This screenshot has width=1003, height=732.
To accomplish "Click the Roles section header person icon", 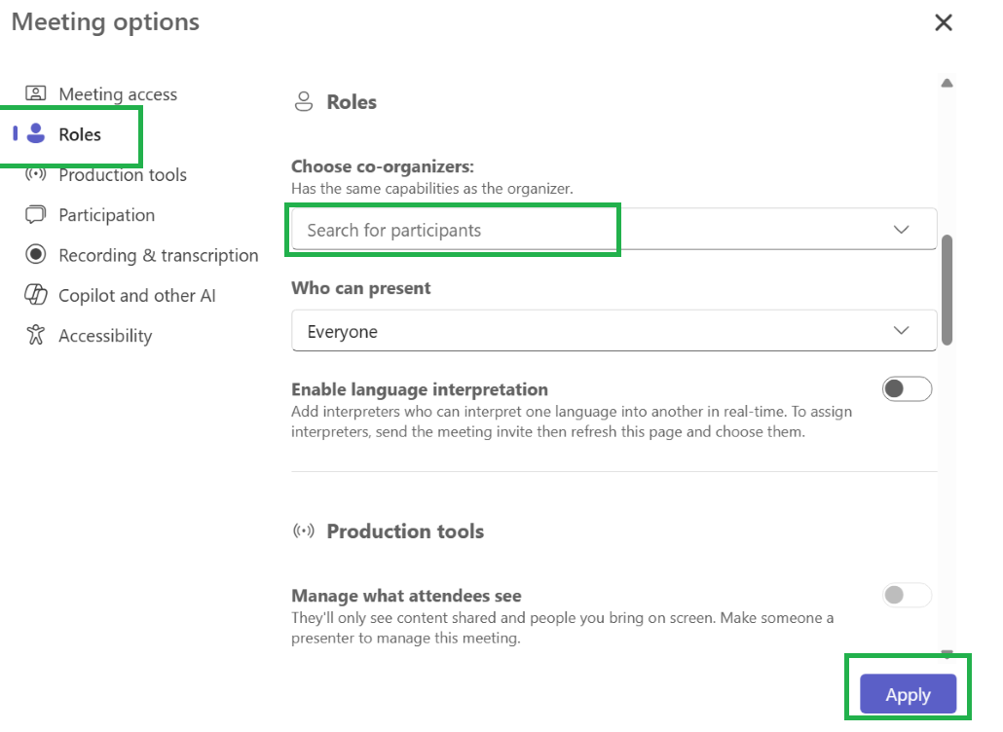I will [x=304, y=101].
